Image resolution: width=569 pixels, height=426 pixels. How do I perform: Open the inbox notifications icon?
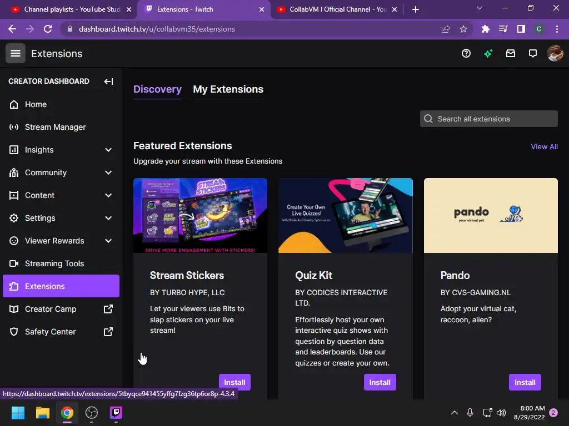click(x=511, y=54)
